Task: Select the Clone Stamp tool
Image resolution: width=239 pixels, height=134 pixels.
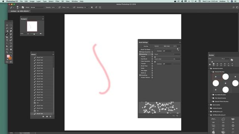Action: point(7,37)
